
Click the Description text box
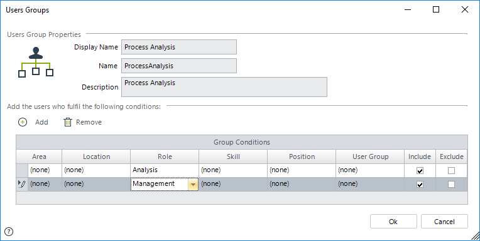click(224, 87)
